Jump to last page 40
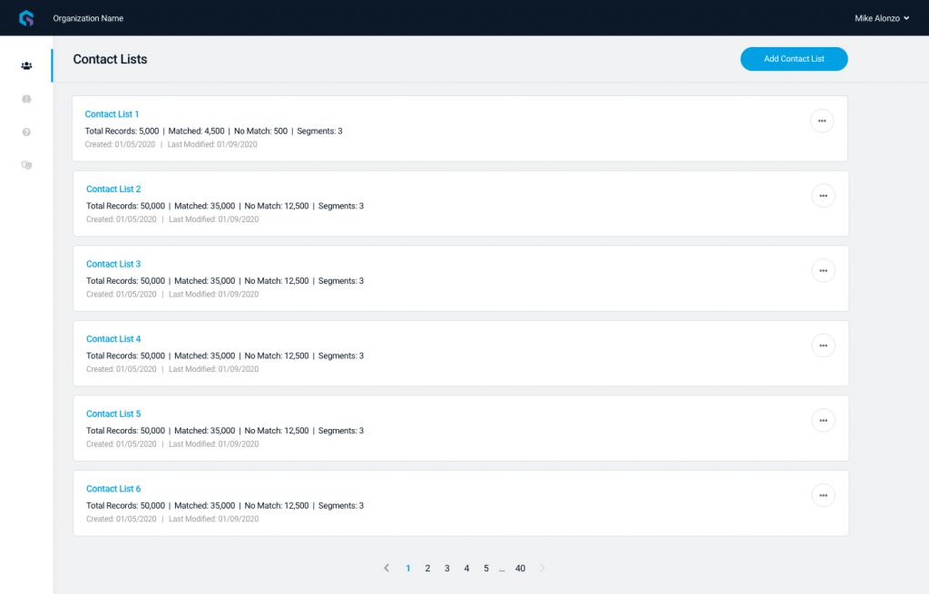The image size is (929, 594). pos(520,569)
